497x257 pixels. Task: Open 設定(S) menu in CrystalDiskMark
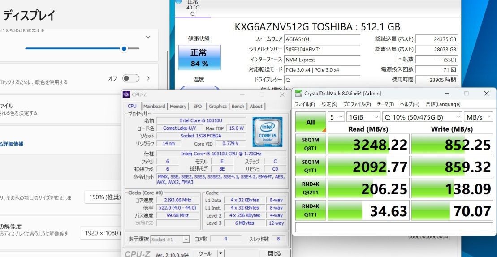tap(329, 104)
